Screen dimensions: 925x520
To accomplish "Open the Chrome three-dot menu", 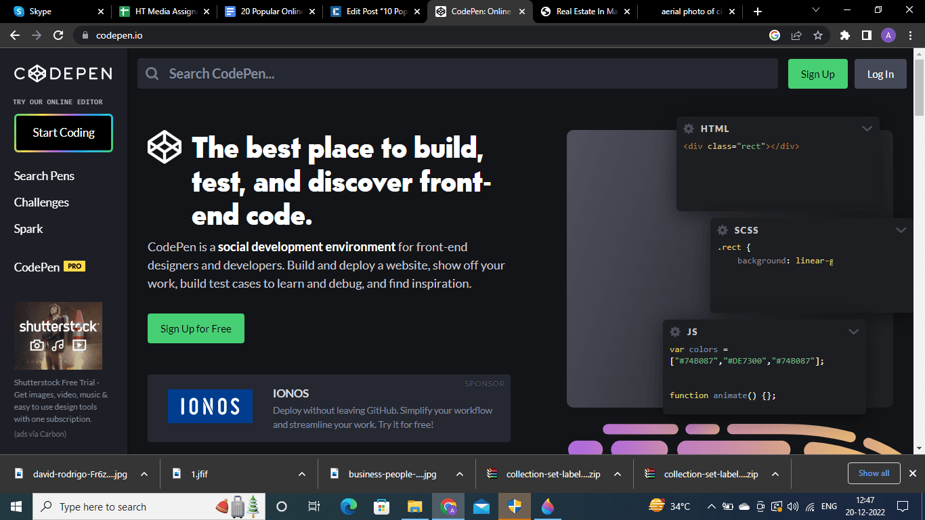I will coord(911,35).
